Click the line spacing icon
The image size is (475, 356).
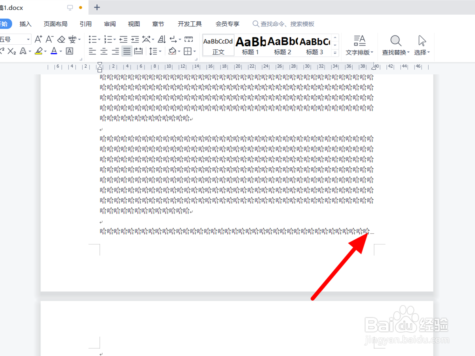[x=153, y=51]
